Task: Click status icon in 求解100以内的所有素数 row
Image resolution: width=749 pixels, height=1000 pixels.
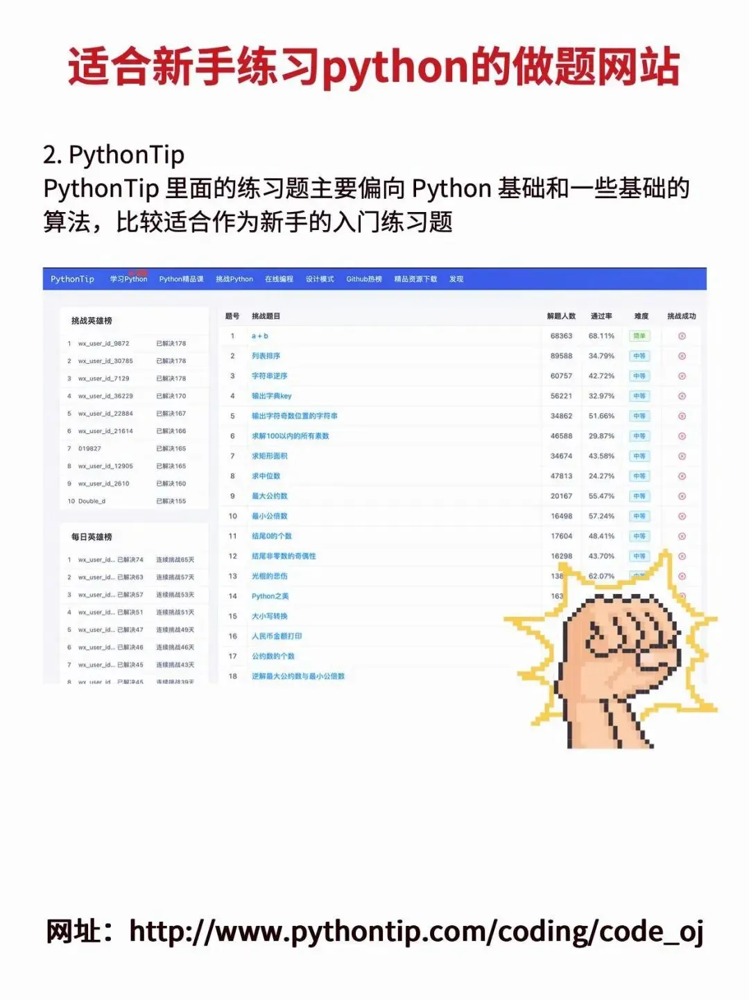Action: 682,437
